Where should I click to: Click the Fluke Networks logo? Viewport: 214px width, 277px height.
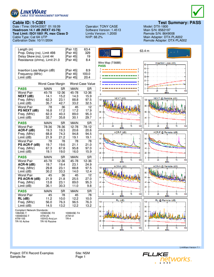pos(167,258)
